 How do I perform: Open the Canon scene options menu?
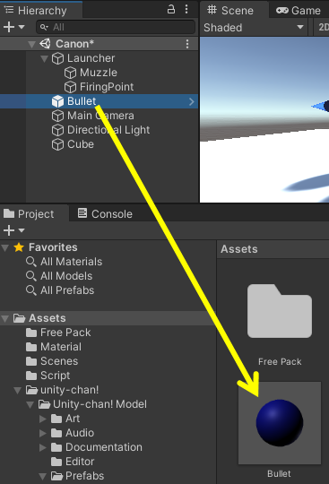click(x=187, y=44)
